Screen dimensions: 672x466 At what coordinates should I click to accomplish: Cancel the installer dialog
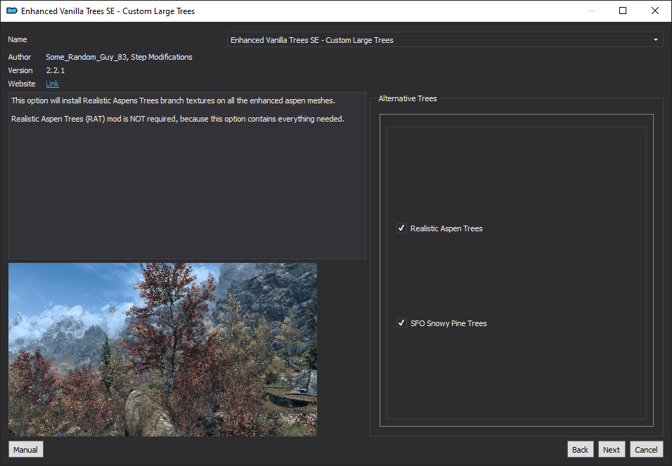(646, 449)
